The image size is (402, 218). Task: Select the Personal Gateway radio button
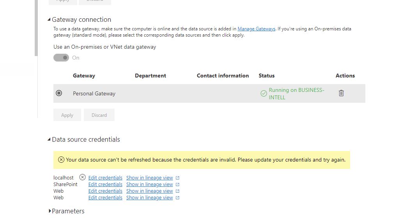[x=59, y=93]
